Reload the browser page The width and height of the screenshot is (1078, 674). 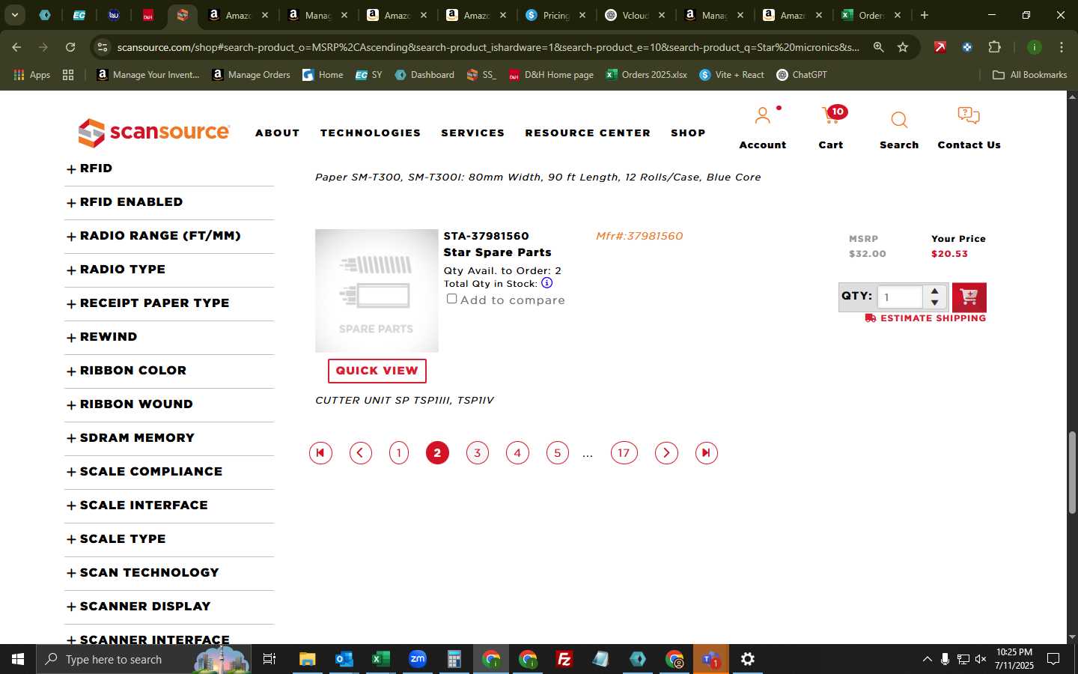pos(70,47)
